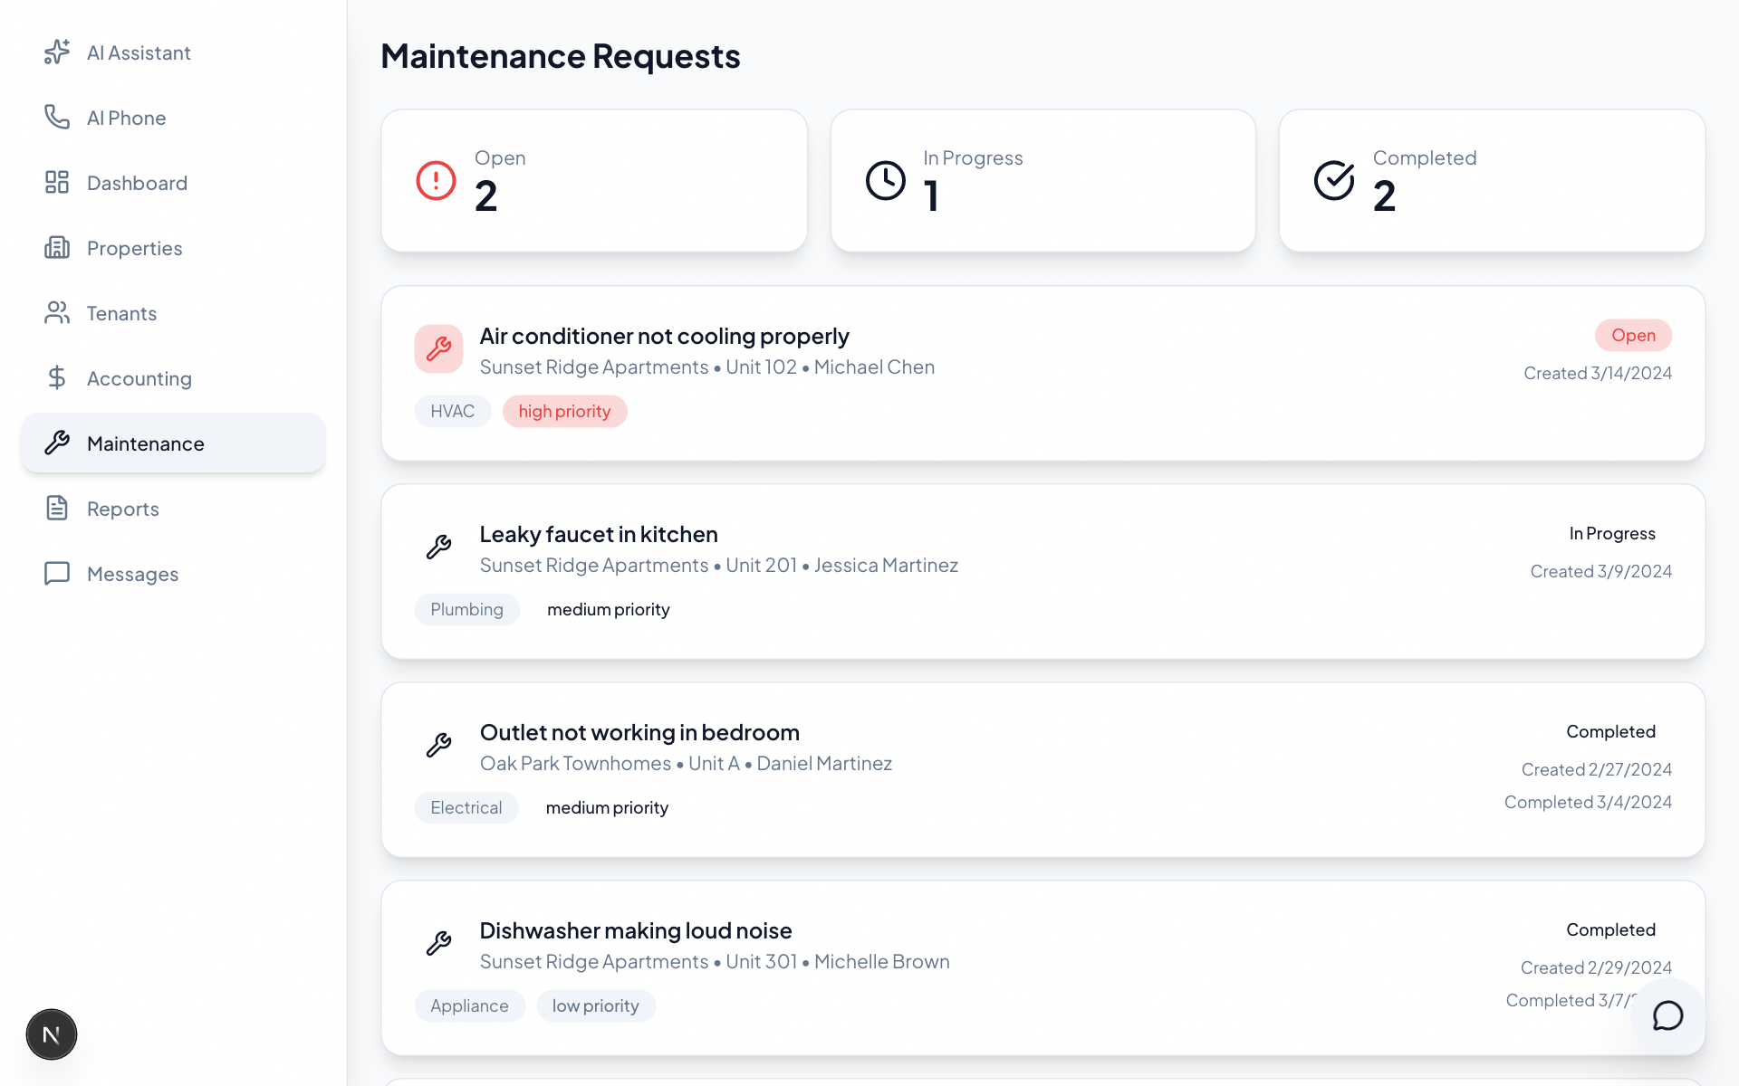Viewport: 1739px width, 1086px height.
Task: Click the Maintenance Requests page heading
Action: pos(561,56)
